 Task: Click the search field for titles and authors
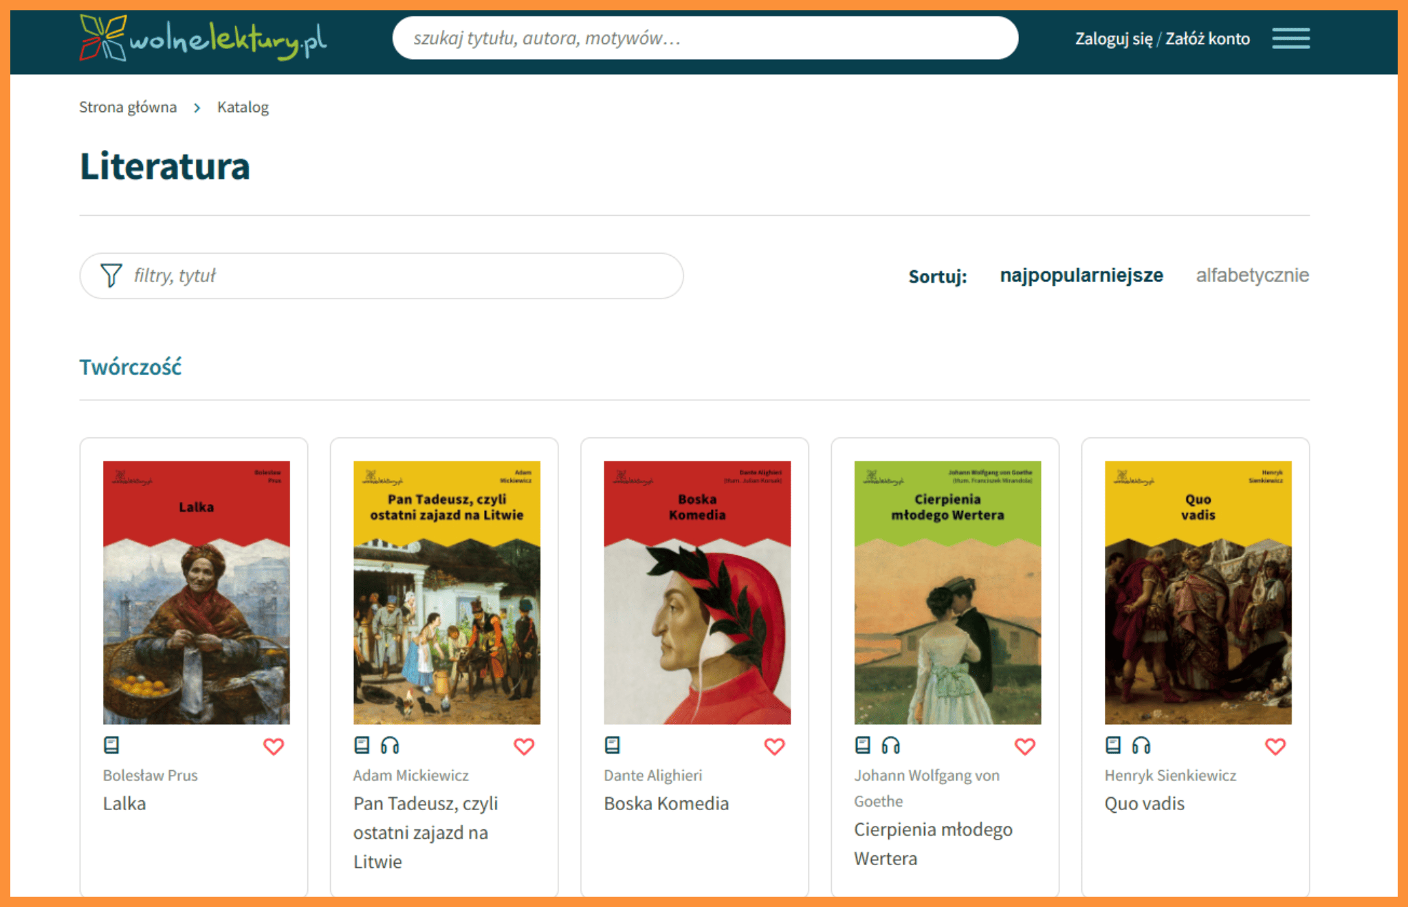tap(705, 38)
